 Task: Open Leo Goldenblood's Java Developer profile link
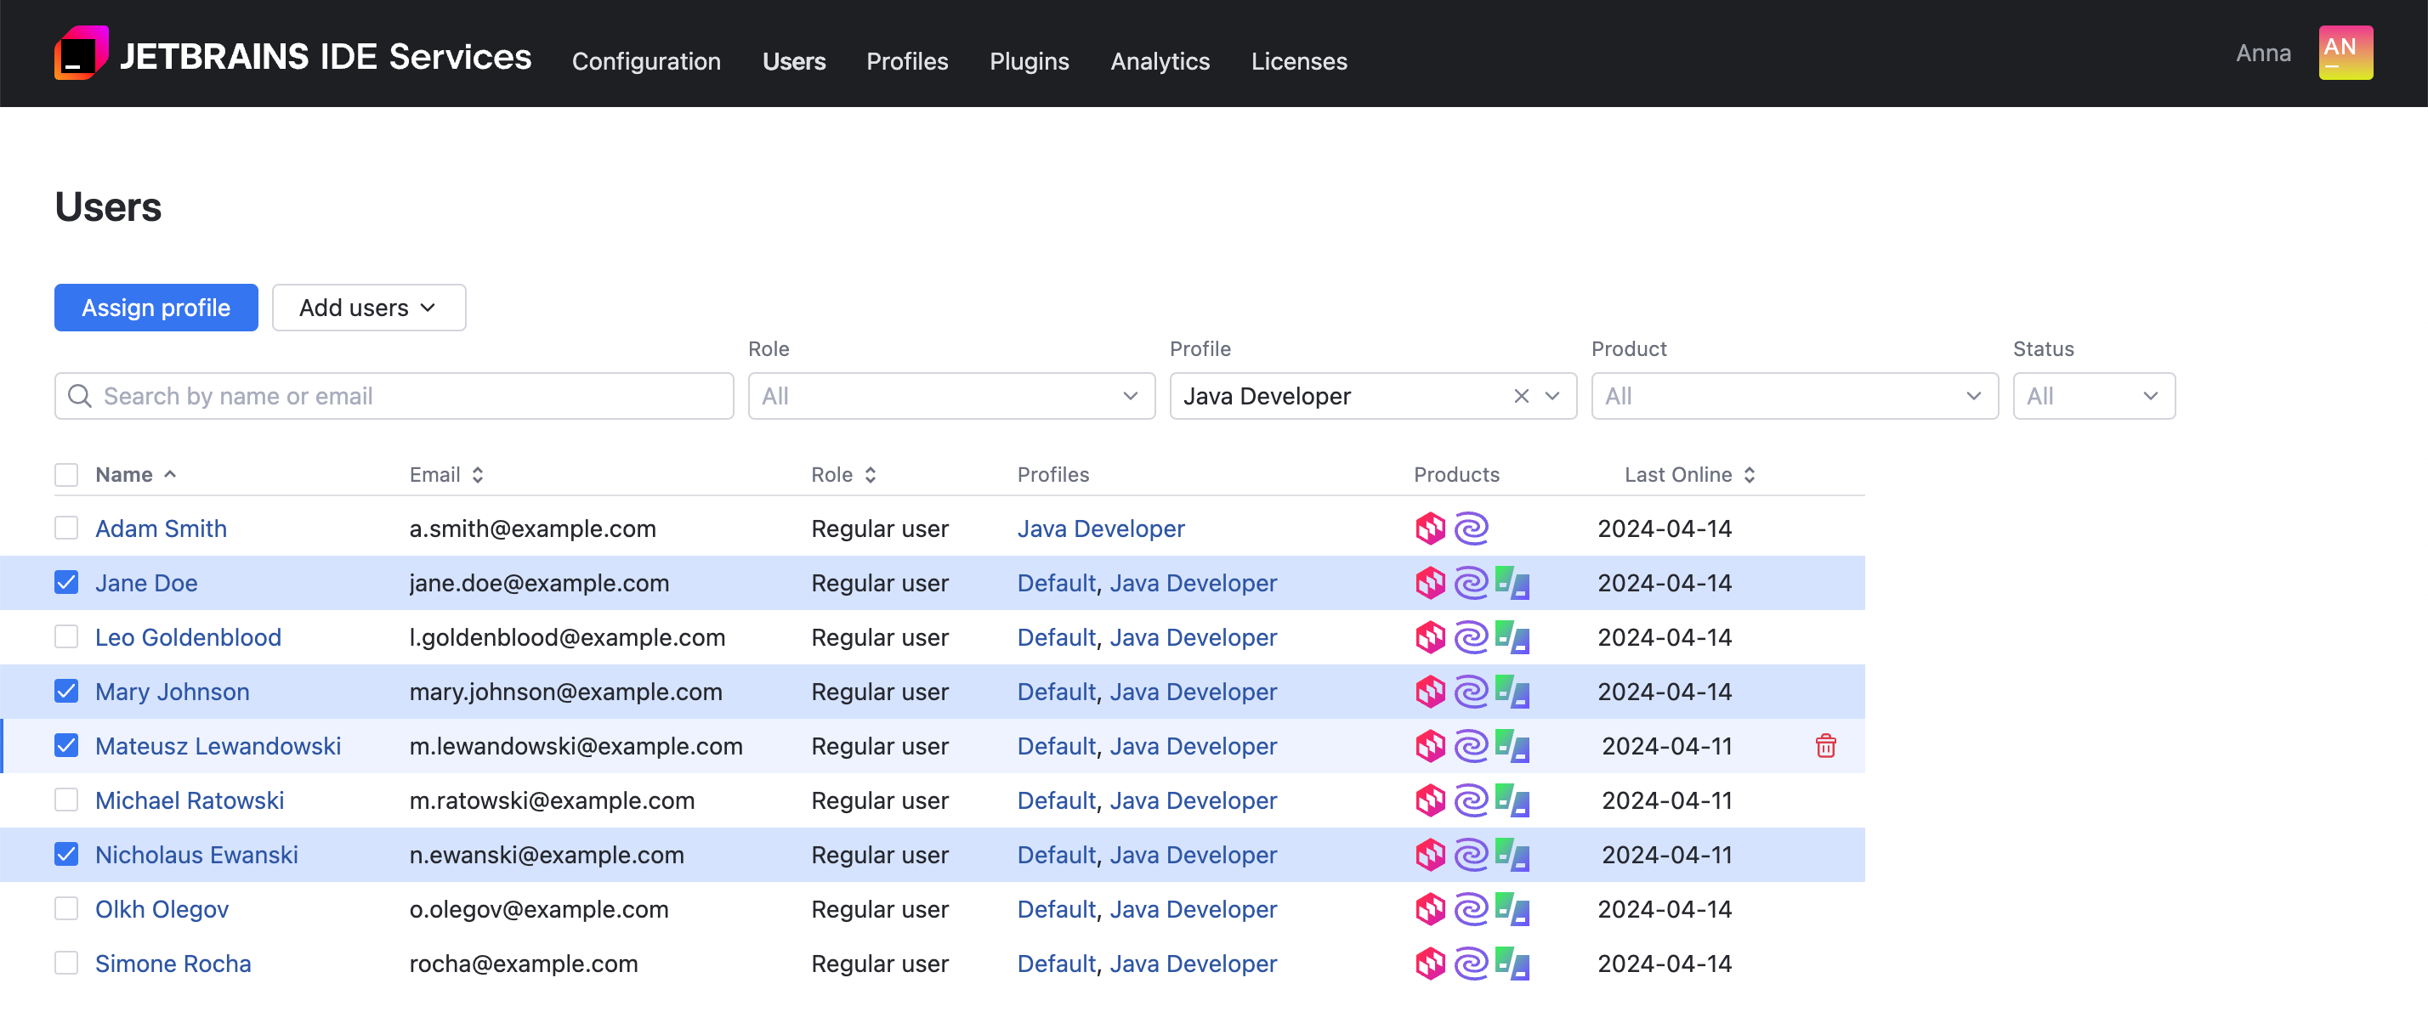tap(1194, 636)
